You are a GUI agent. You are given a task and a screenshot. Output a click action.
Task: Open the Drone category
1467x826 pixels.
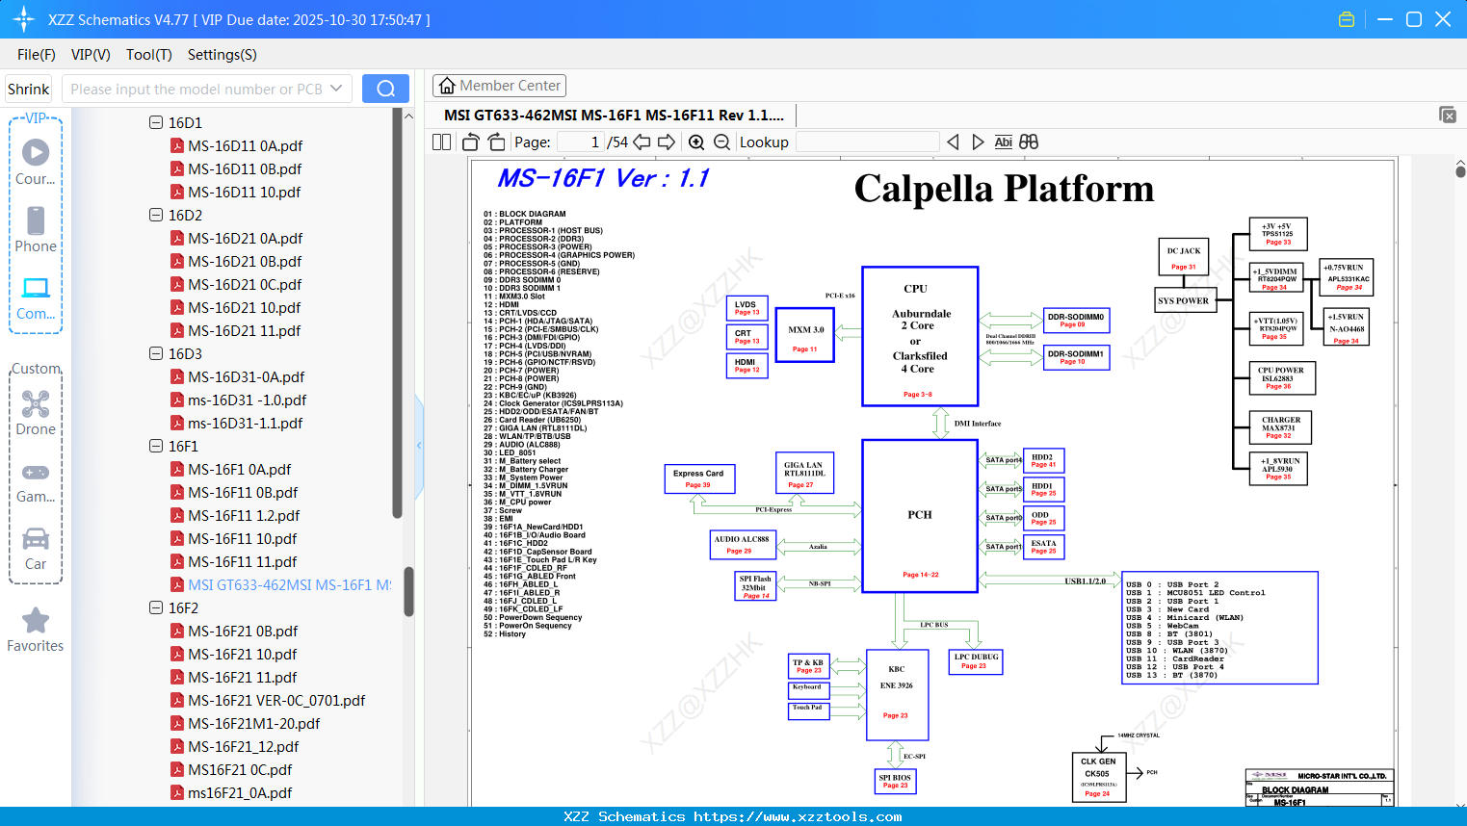(x=36, y=413)
